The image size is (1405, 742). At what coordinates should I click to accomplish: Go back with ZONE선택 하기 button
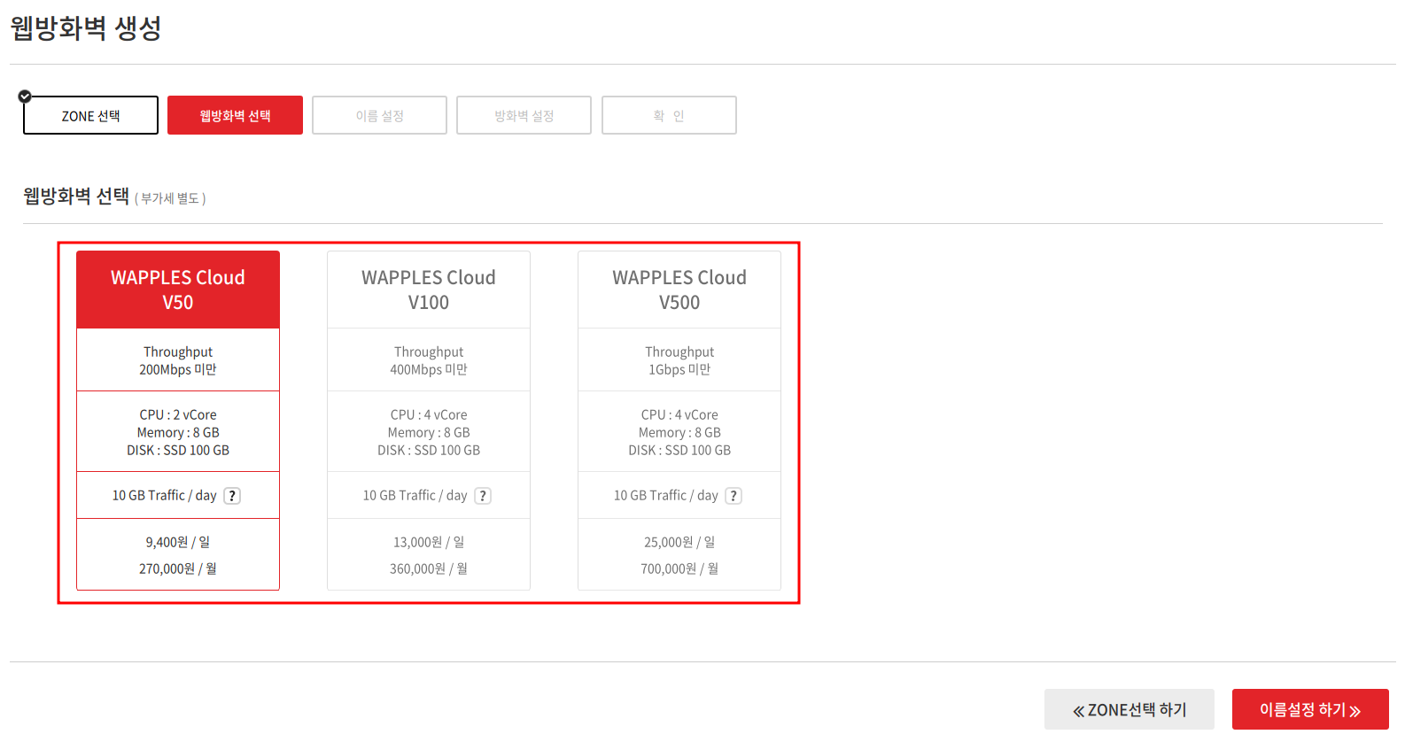(1129, 709)
